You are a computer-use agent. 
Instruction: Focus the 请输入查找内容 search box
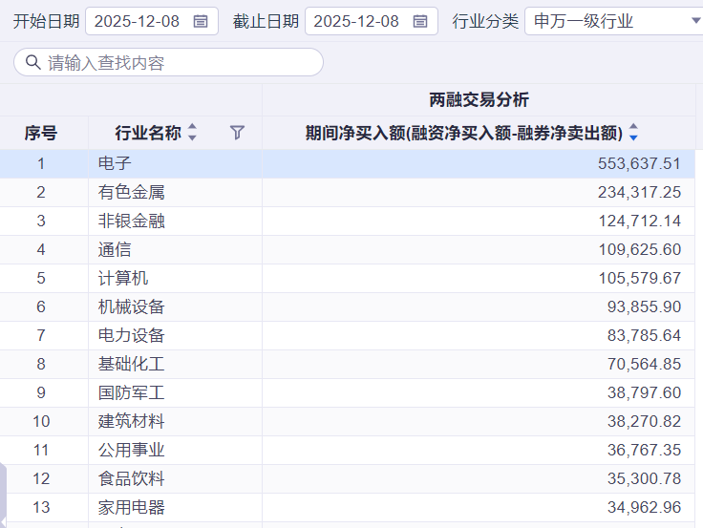click(168, 62)
